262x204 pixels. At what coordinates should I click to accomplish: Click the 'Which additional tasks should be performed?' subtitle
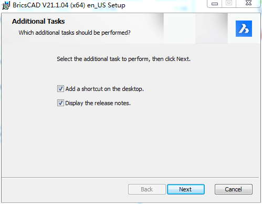pyautogui.click(x=75, y=33)
